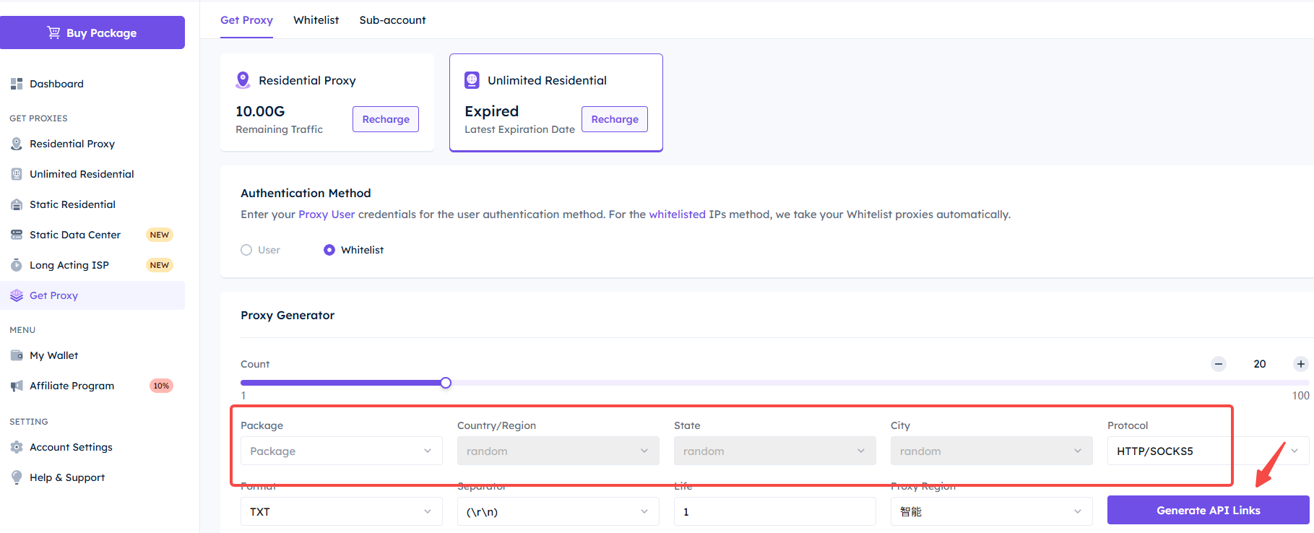Open the State dropdown
The width and height of the screenshot is (1314, 533).
(x=775, y=451)
